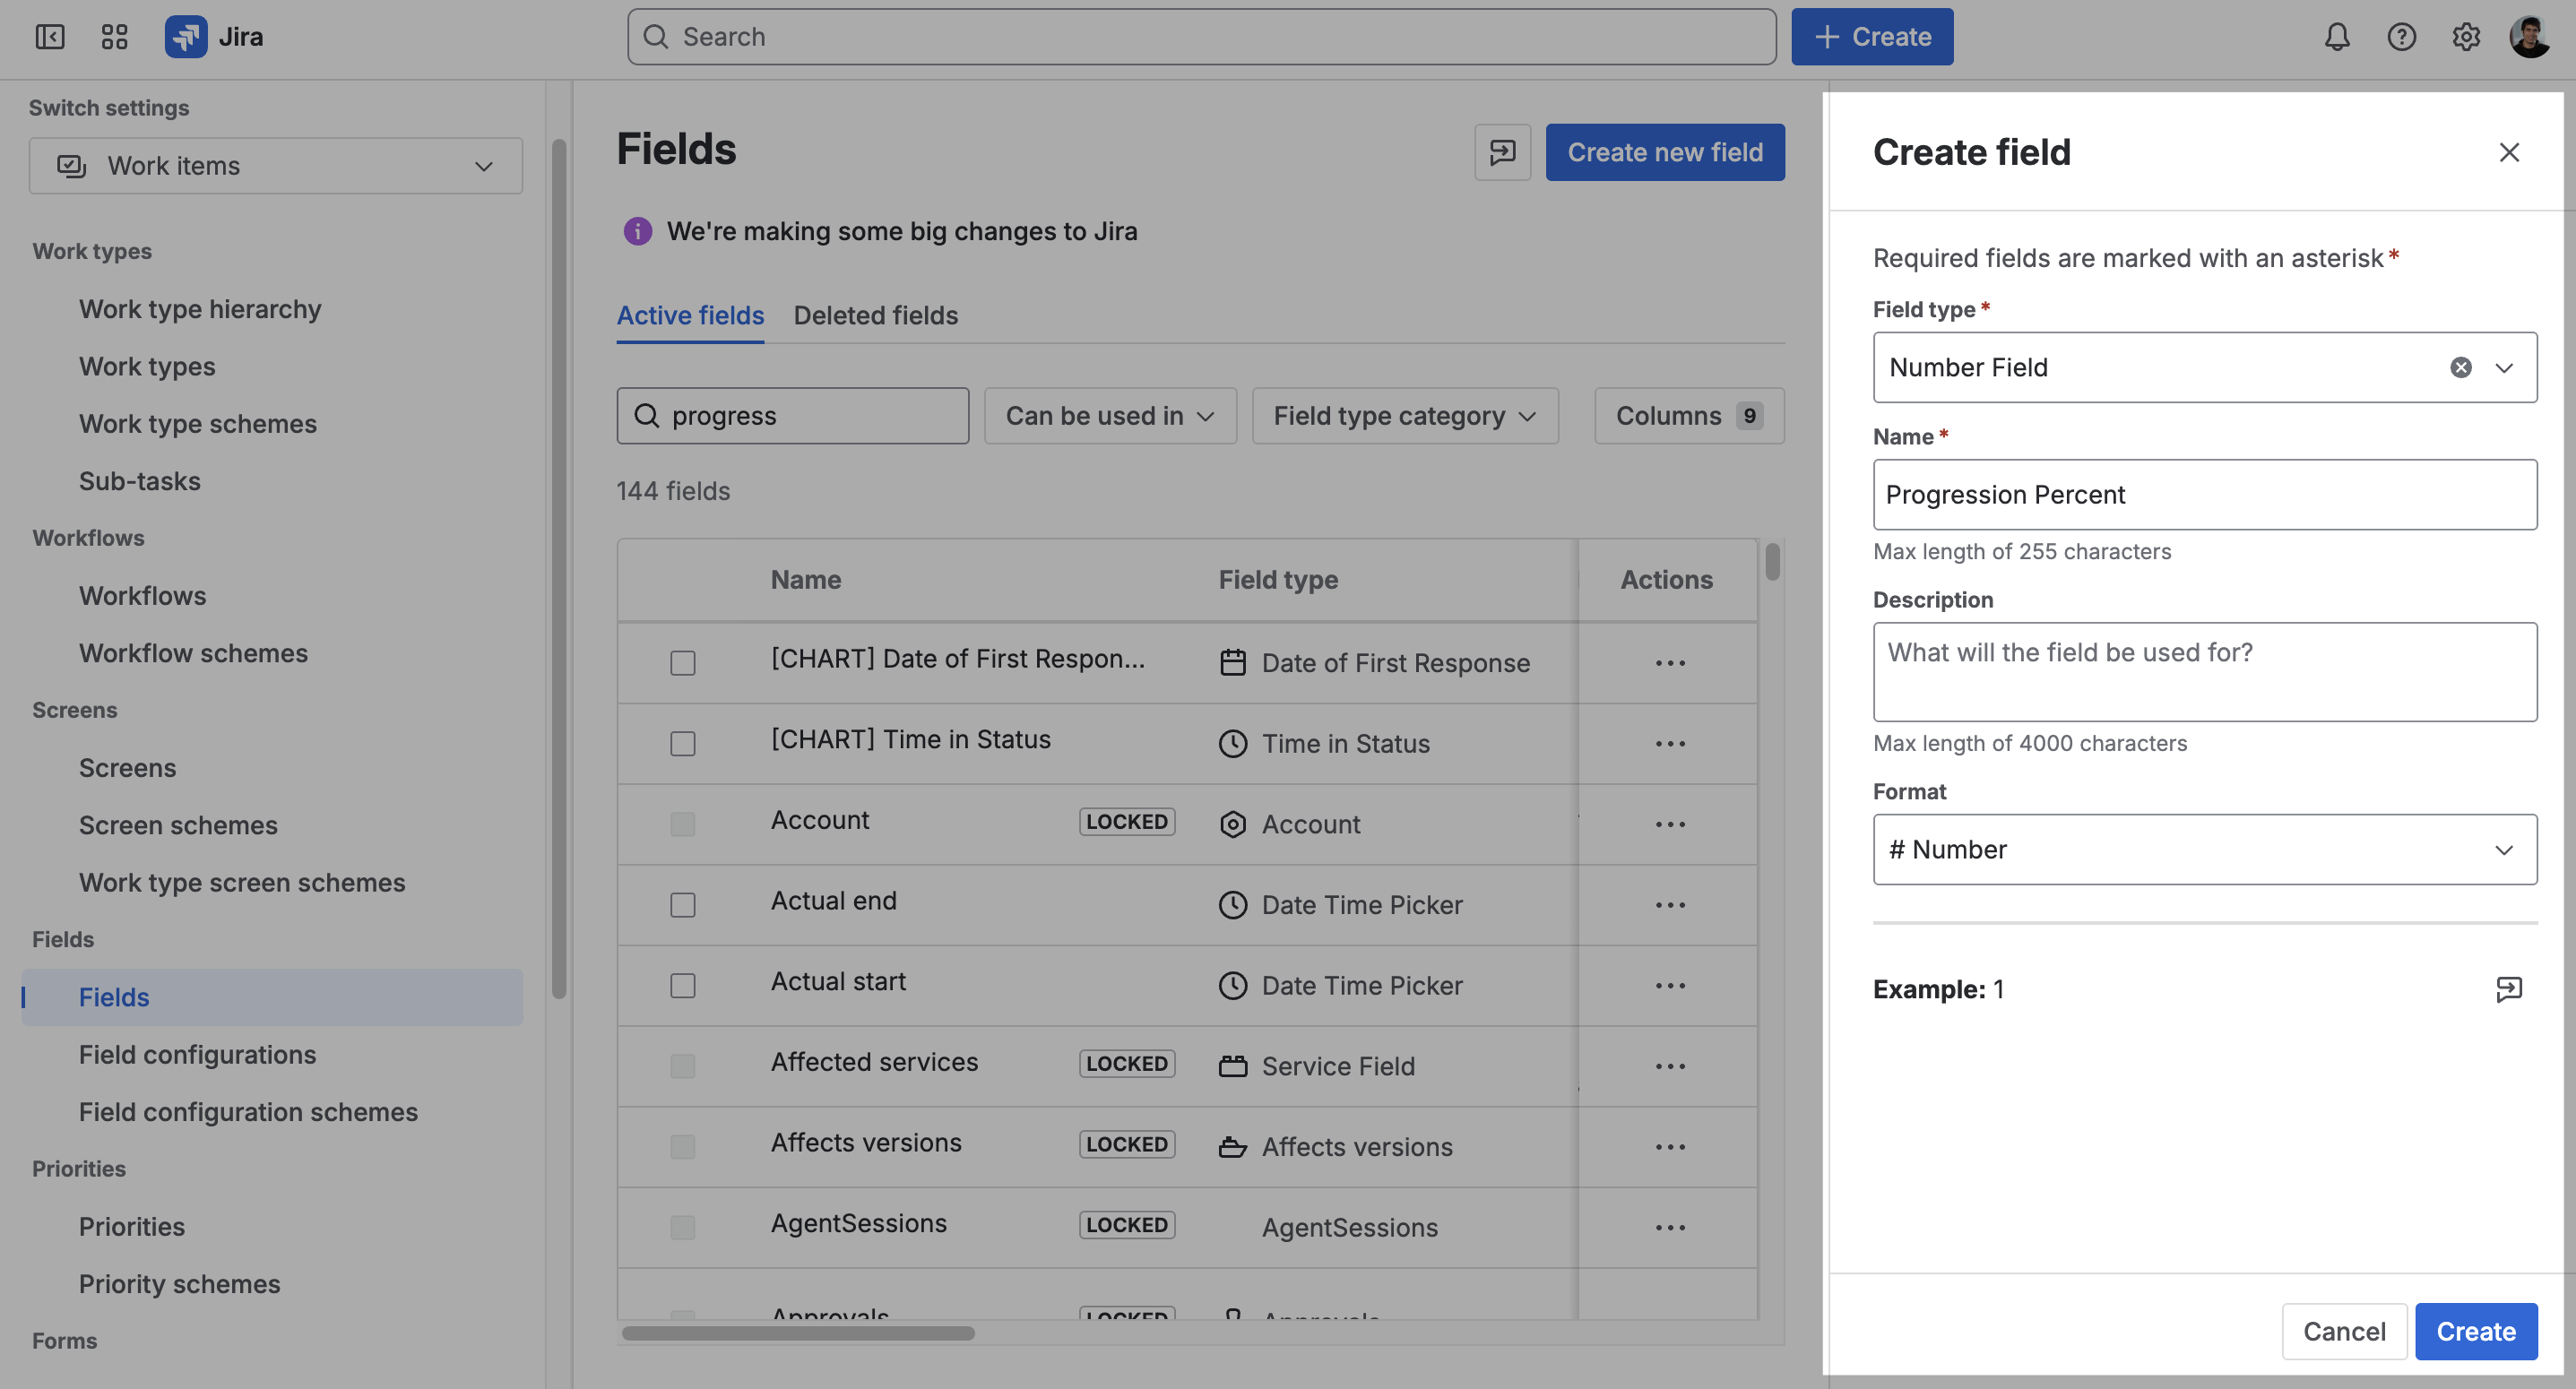The image size is (2576, 1389).
Task: Click the blue Create button in top bar
Action: 1872,37
